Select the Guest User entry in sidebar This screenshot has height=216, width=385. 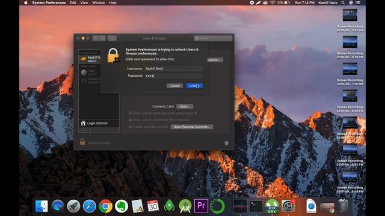tap(90, 80)
